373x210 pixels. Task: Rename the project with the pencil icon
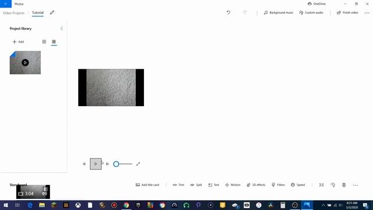click(x=52, y=13)
